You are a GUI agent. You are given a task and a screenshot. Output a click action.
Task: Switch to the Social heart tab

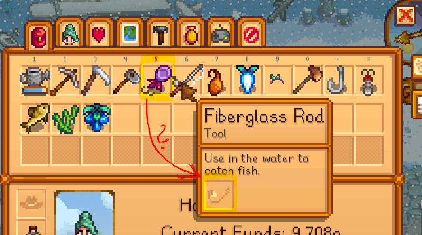point(99,35)
